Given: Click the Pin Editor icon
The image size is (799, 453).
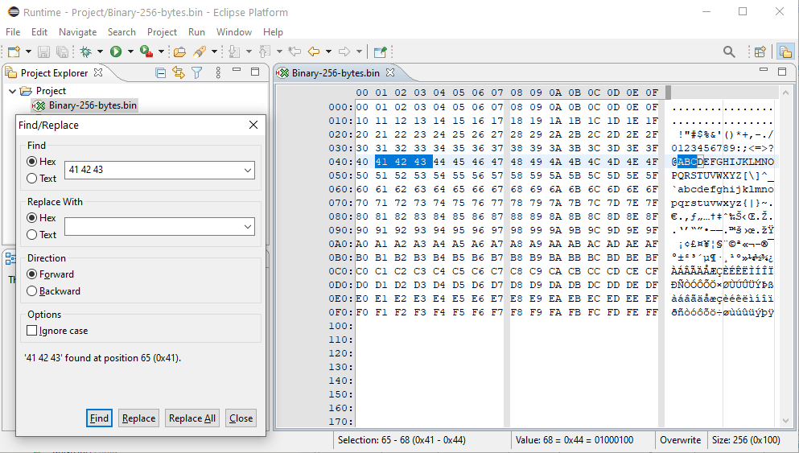Looking at the screenshot, I should [380, 51].
